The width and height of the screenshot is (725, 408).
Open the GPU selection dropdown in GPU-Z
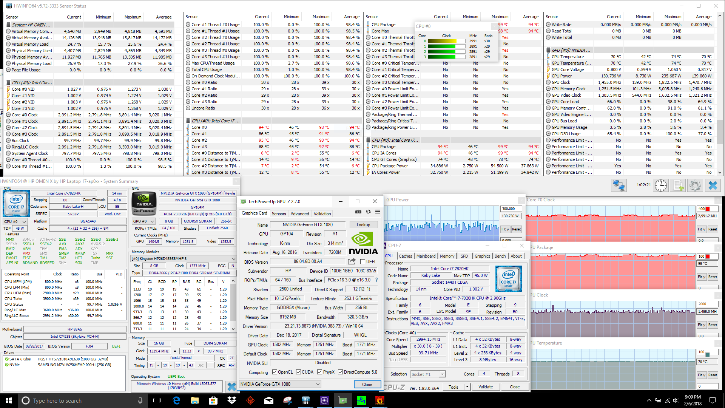[x=280, y=384]
